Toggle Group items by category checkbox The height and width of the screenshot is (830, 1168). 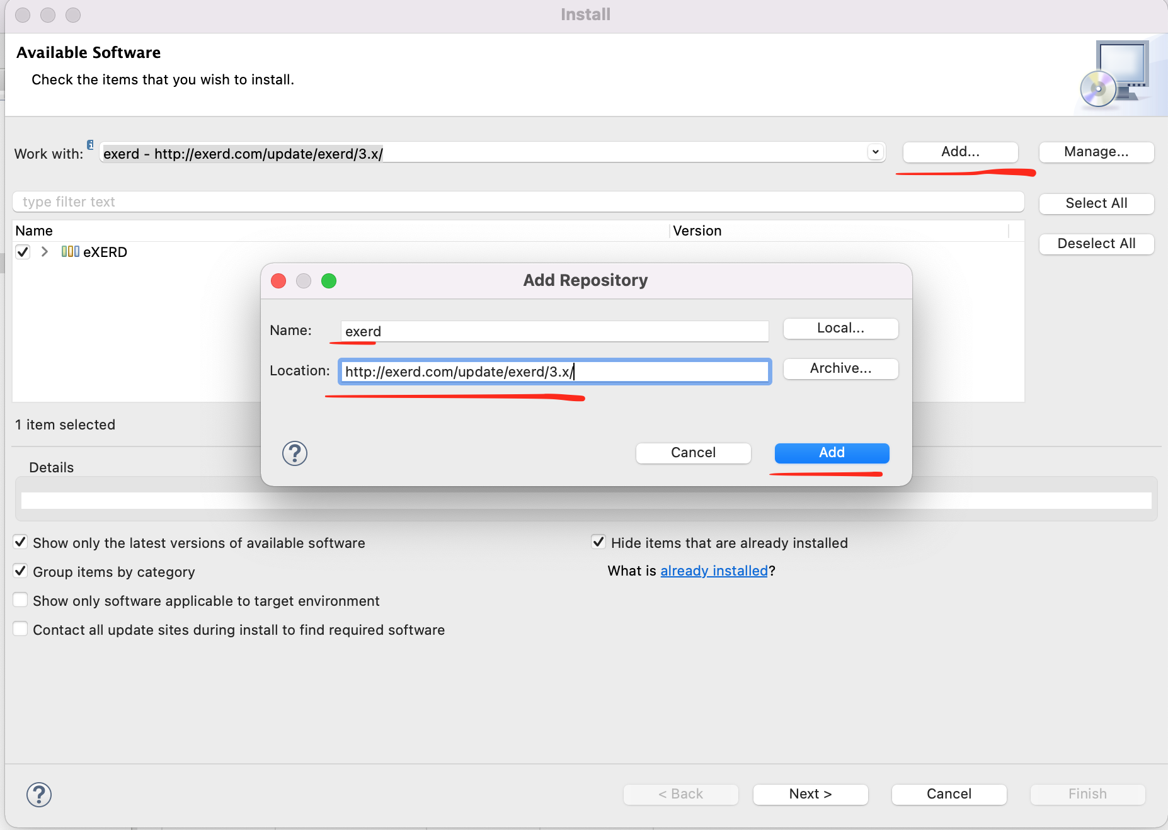tap(20, 571)
